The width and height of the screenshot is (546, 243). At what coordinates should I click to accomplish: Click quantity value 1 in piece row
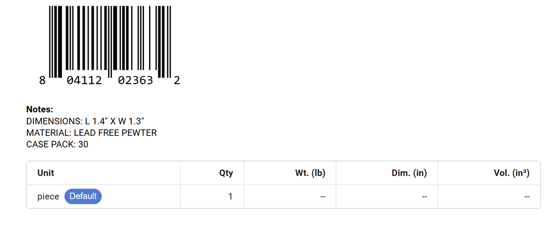pos(230,197)
